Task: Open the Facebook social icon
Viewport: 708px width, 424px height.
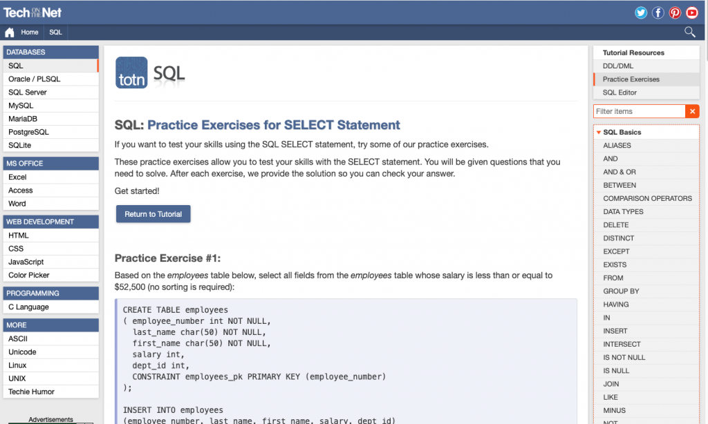Action: pos(658,12)
